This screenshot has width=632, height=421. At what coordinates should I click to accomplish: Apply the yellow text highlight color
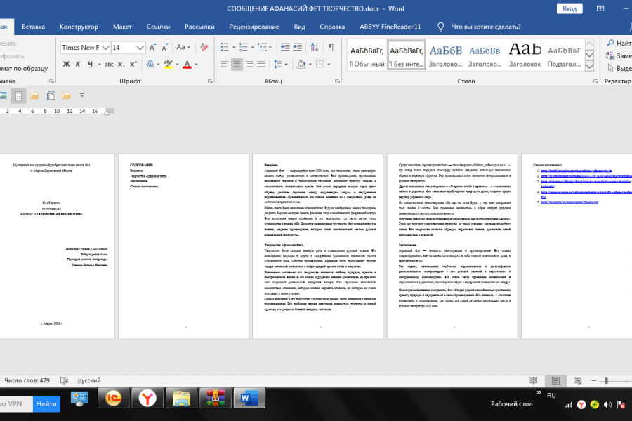click(169, 64)
